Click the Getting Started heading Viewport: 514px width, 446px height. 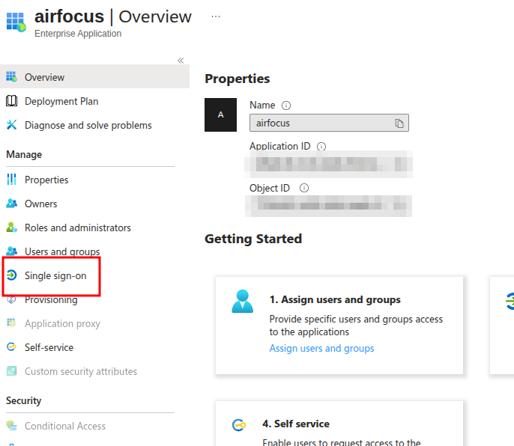pos(253,239)
